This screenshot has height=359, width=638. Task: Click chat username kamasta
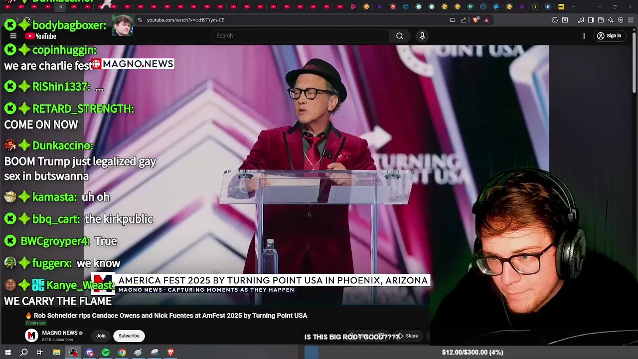[x=54, y=197]
